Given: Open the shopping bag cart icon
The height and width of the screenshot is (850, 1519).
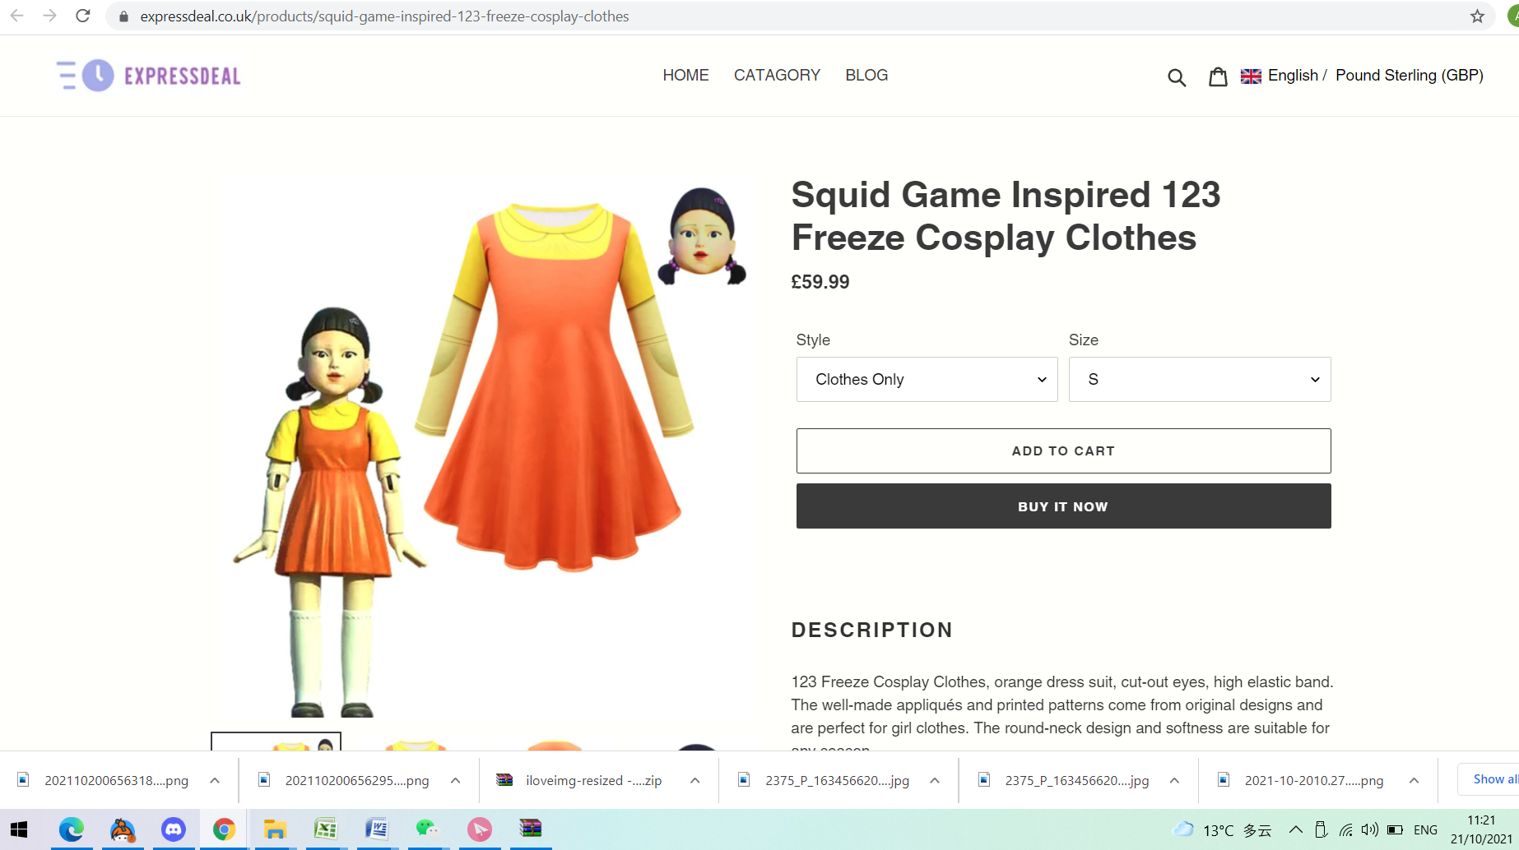Looking at the screenshot, I should [1218, 76].
